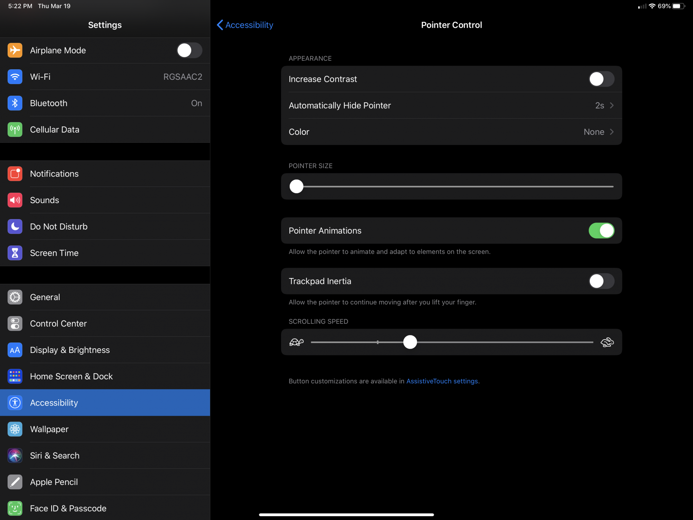Open AssistiveTouch settings link

pos(442,381)
